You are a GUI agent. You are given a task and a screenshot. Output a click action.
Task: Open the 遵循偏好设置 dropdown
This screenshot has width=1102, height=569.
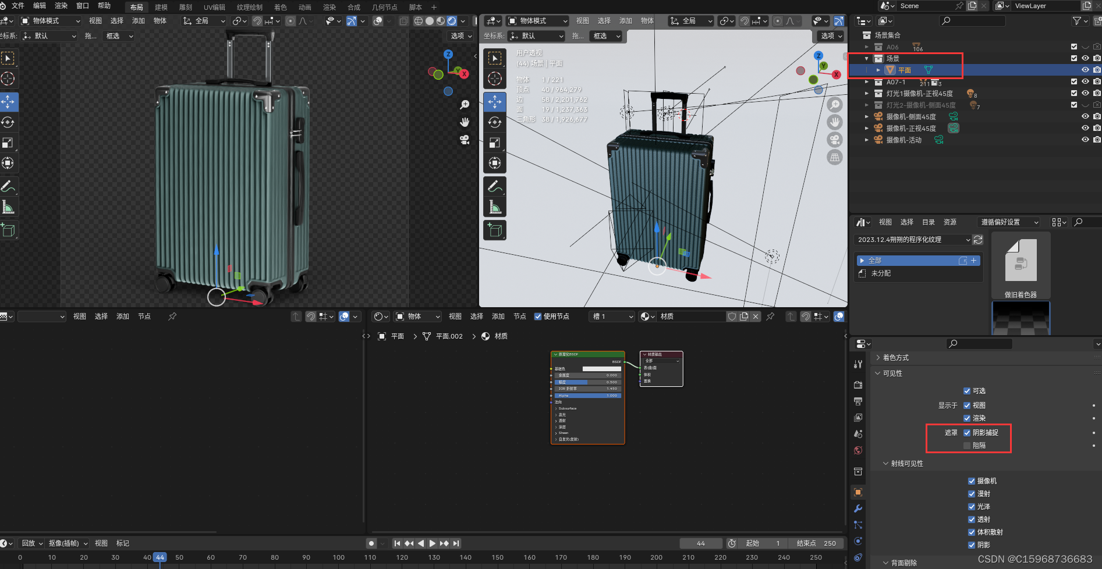click(x=1009, y=222)
